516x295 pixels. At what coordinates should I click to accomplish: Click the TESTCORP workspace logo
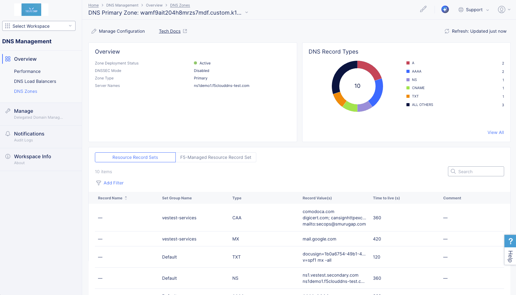pyautogui.click(x=31, y=10)
